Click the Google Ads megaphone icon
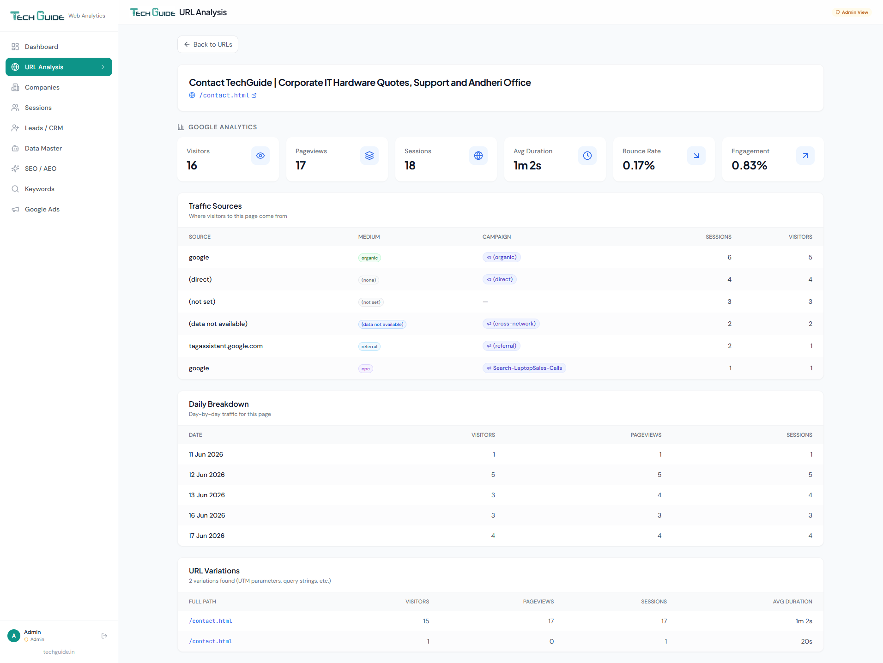The height and width of the screenshot is (663, 883). (x=15, y=209)
